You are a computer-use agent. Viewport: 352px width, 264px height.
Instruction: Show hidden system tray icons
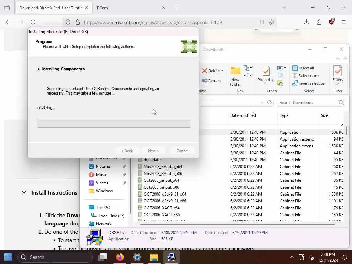pyautogui.click(x=291, y=257)
